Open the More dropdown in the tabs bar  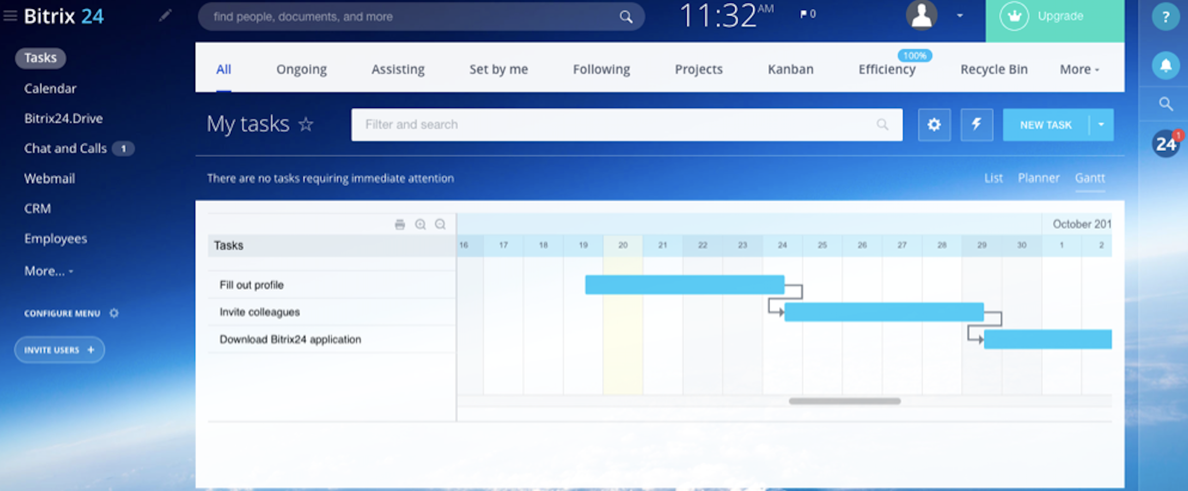pos(1079,70)
